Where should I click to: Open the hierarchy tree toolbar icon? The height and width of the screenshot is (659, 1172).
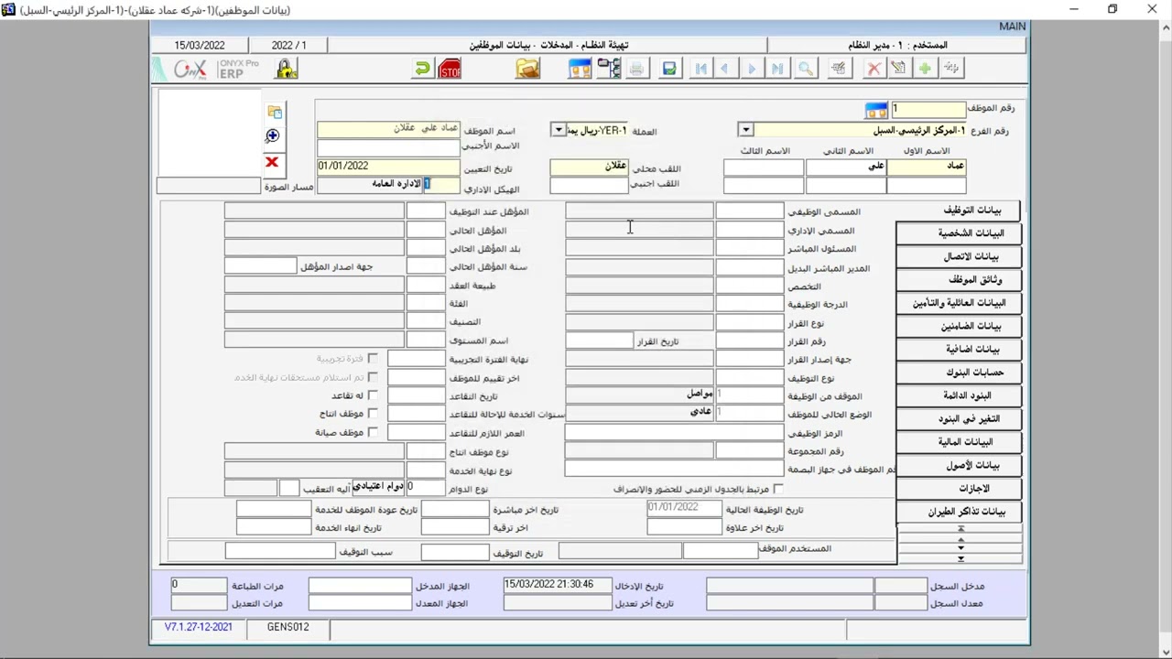pyautogui.click(x=609, y=69)
